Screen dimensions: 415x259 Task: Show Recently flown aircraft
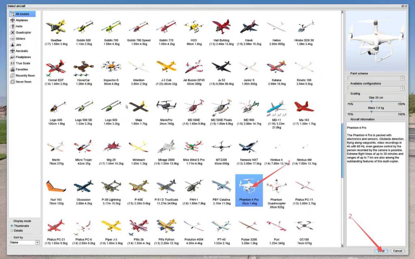click(25, 76)
